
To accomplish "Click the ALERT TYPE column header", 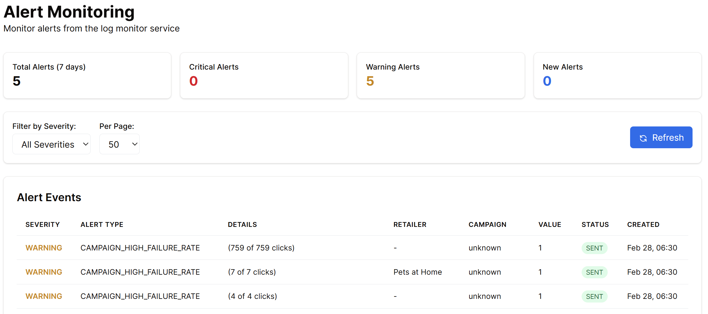I will 102,224.
